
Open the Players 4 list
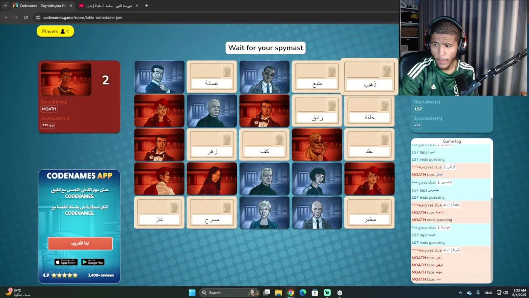coord(55,31)
